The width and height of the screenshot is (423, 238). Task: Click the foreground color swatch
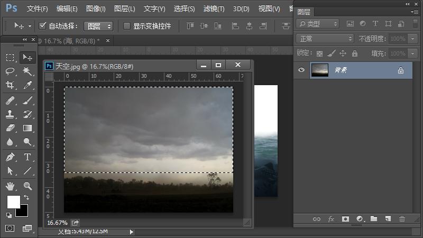(13, 202)
